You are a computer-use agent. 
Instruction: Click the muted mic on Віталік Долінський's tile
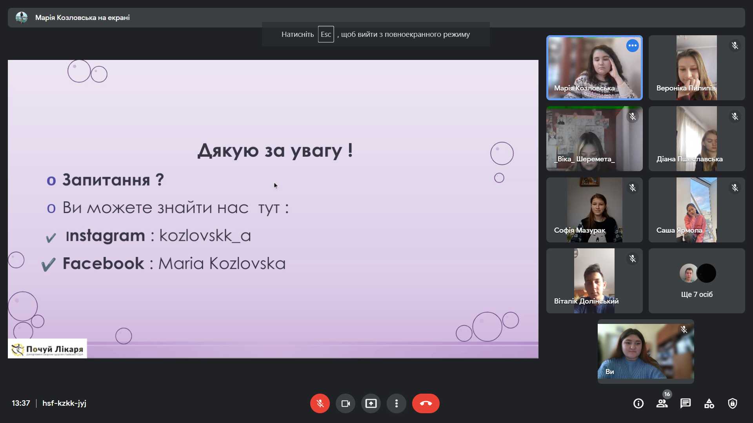coord(632,259)
